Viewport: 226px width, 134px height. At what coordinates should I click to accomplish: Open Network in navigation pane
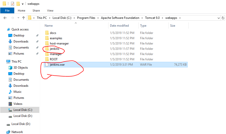click(17, 132)
